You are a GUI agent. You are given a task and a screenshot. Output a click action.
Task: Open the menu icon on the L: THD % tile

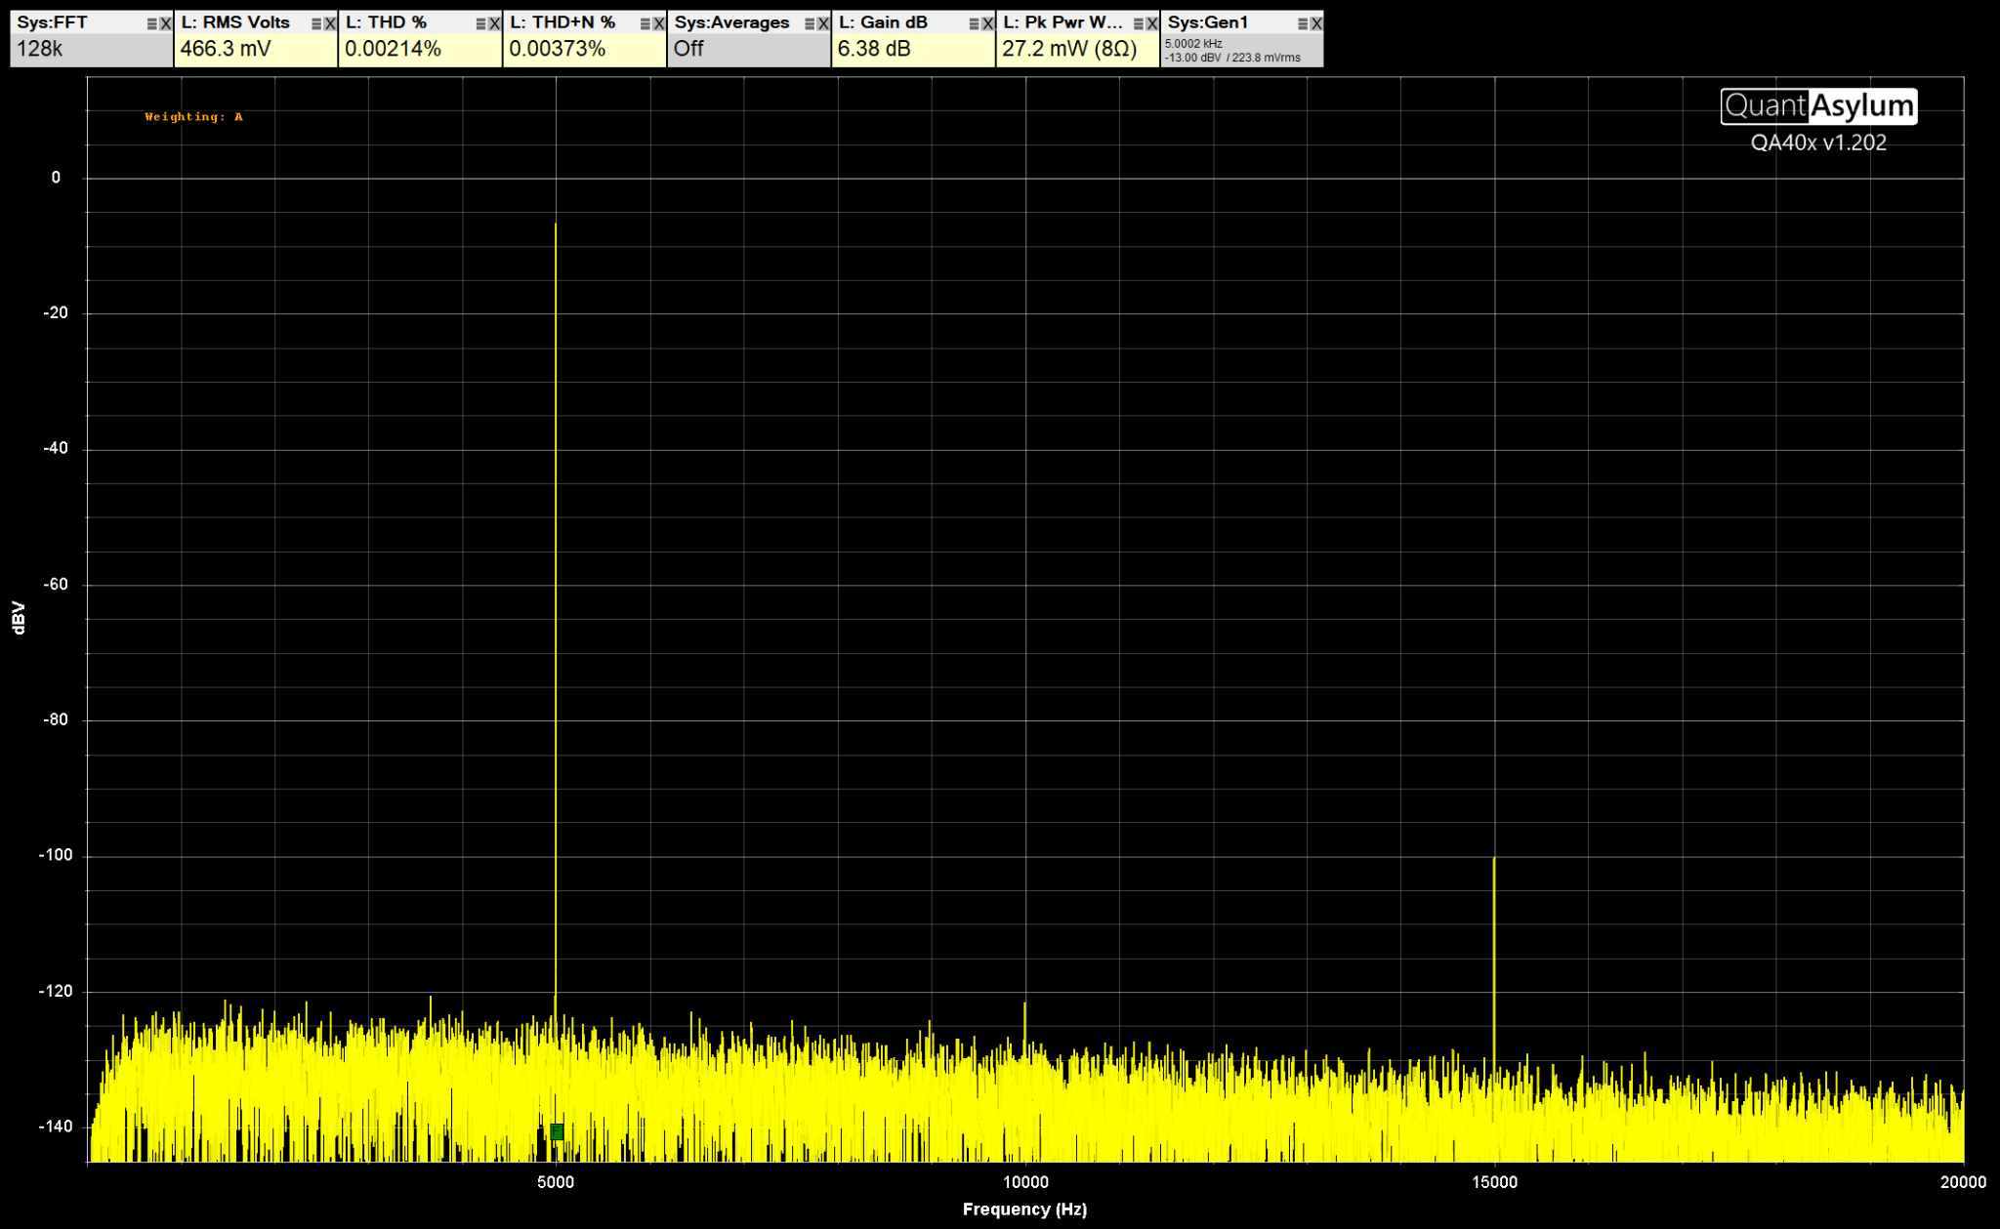481,23
